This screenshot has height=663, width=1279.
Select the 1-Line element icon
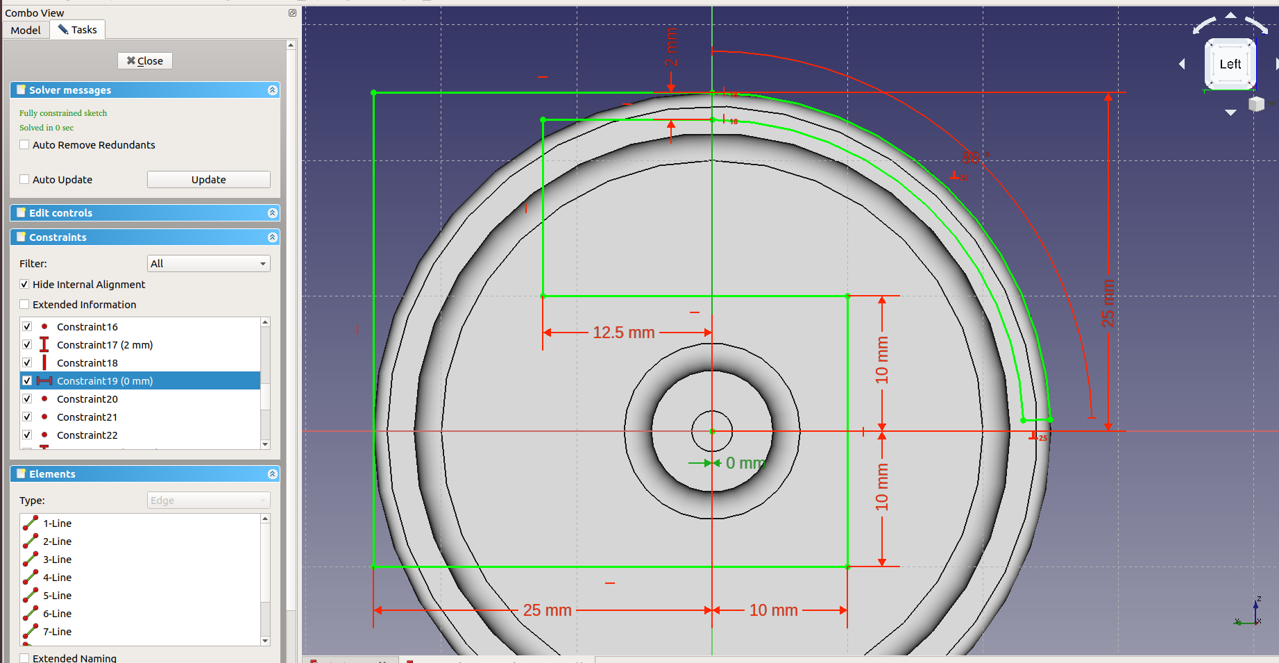coord(31,523)
